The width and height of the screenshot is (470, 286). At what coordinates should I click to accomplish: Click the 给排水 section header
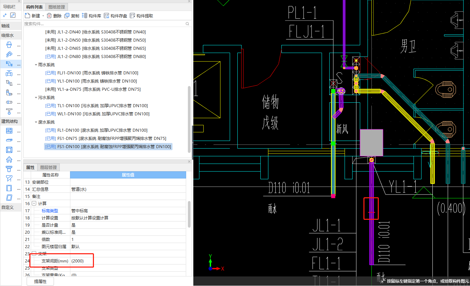coord(11,35)
